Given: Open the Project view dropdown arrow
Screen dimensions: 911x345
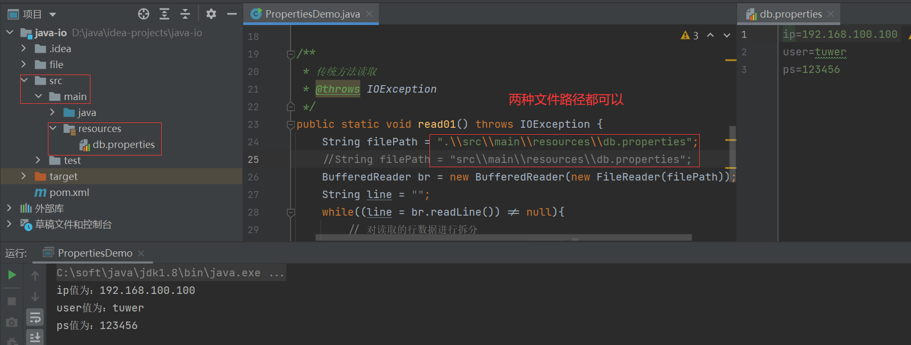Looking at the screenshot, I should 53,14.
